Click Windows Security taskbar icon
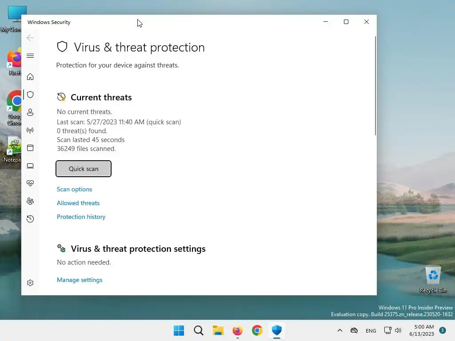This screenshot has height=341, width=455. tap(276, 330)
